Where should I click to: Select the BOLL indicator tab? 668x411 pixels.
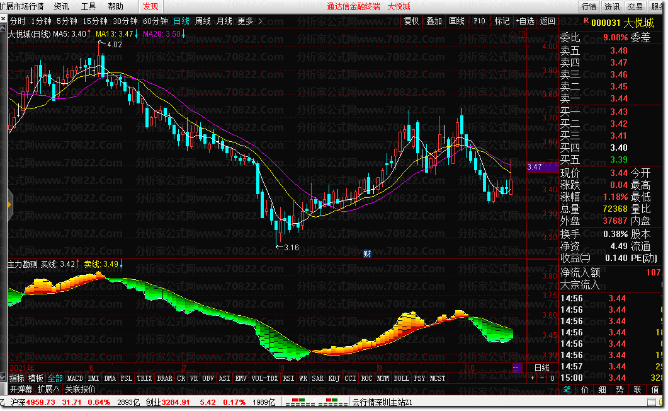click(401, 378)
